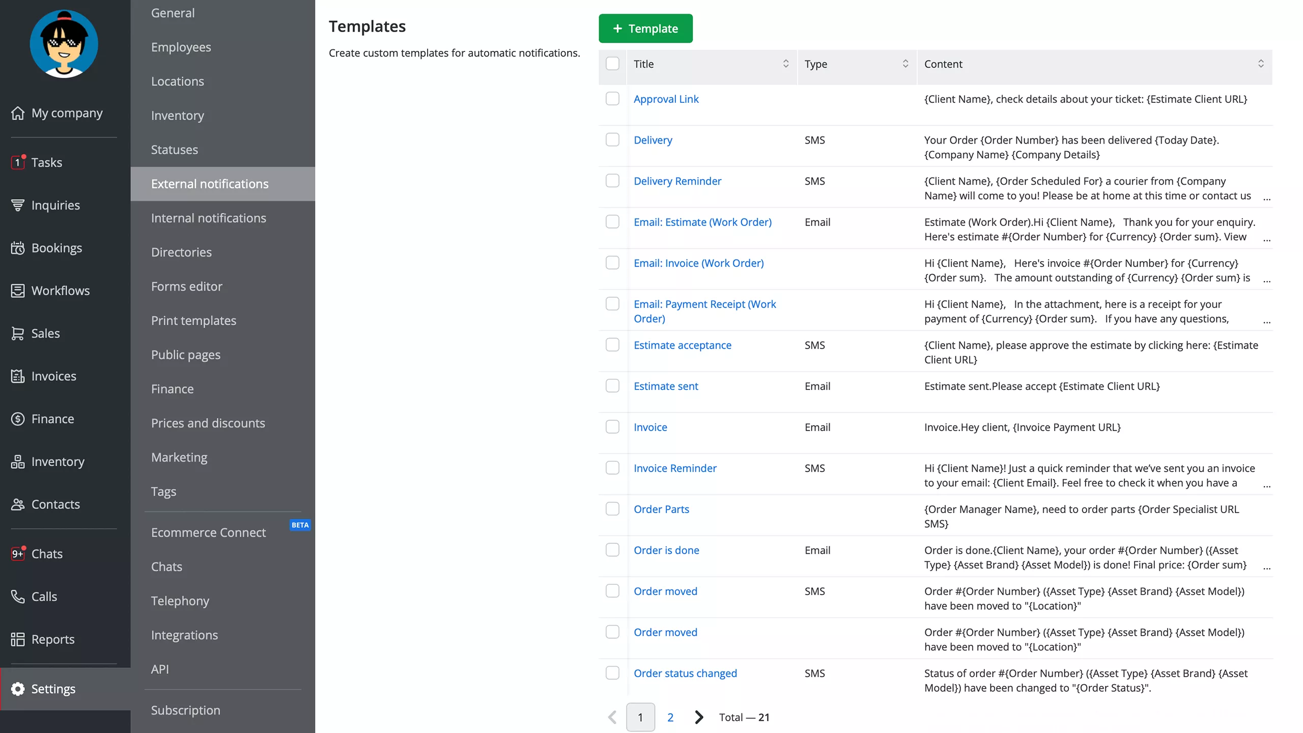Go to next page with right chevron
The height and width of the screenshot is (733, 1303).
[699, 717]
